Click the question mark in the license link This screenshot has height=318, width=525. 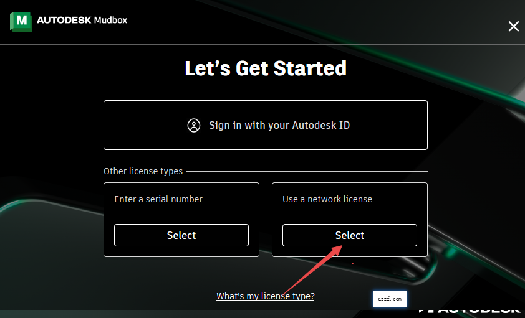tap(312, 296)
